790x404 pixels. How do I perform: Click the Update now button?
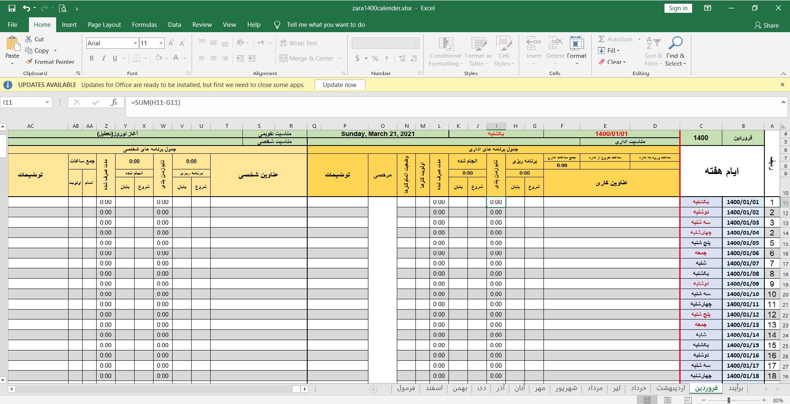coord(339,85)
